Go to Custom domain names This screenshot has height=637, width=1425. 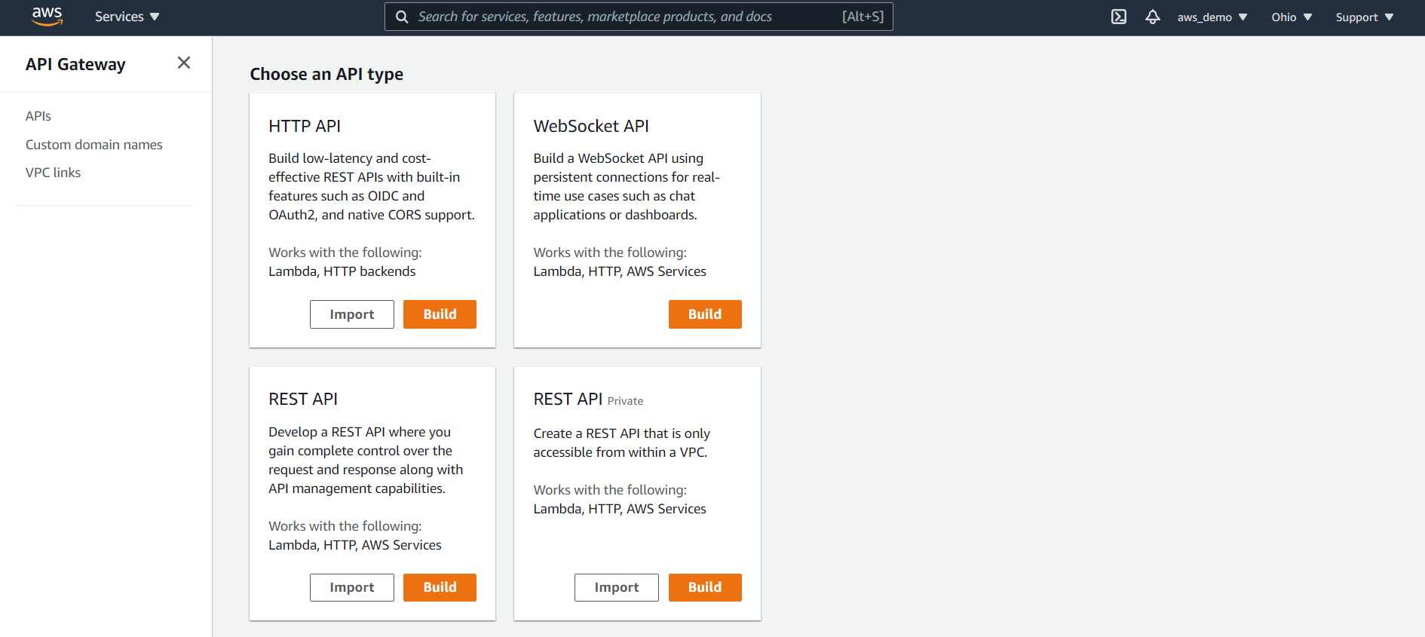[x=94, y=145]
